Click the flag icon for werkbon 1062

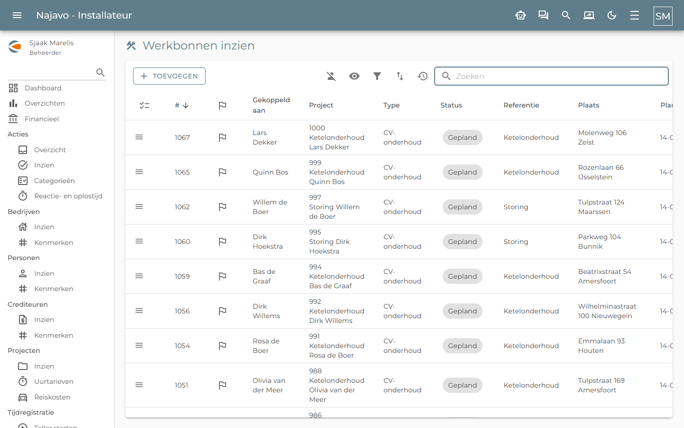[222, 207]
